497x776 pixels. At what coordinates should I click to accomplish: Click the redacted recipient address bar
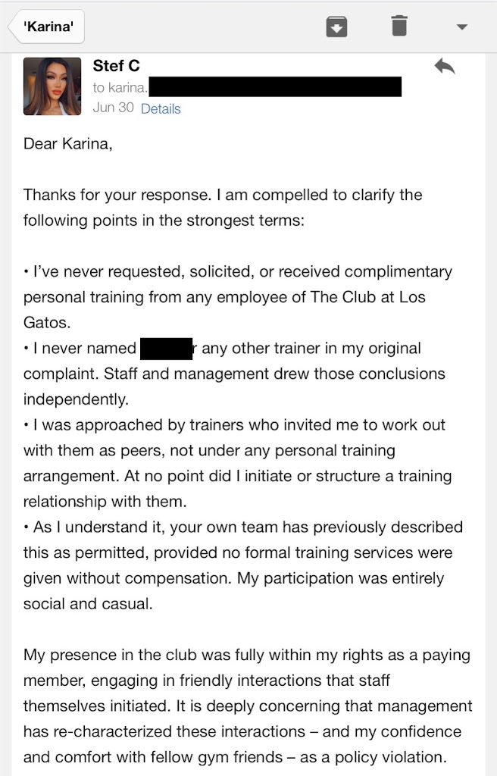pyautogui.click(x=274, y=87)
